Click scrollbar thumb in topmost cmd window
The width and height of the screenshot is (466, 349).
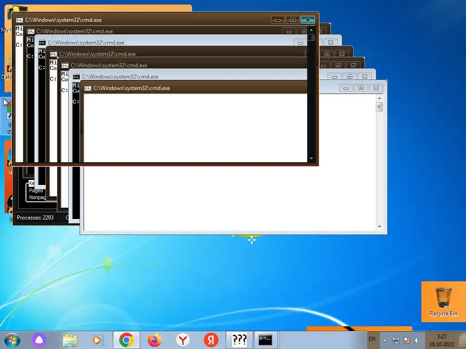click(x=311, y=38)
